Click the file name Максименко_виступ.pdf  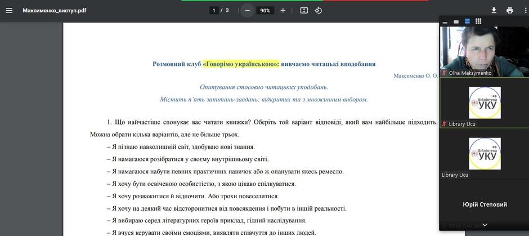[55, 11]
